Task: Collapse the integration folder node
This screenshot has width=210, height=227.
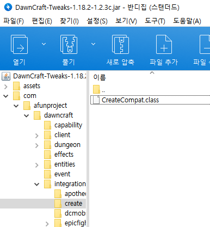Action: (37, 185)
